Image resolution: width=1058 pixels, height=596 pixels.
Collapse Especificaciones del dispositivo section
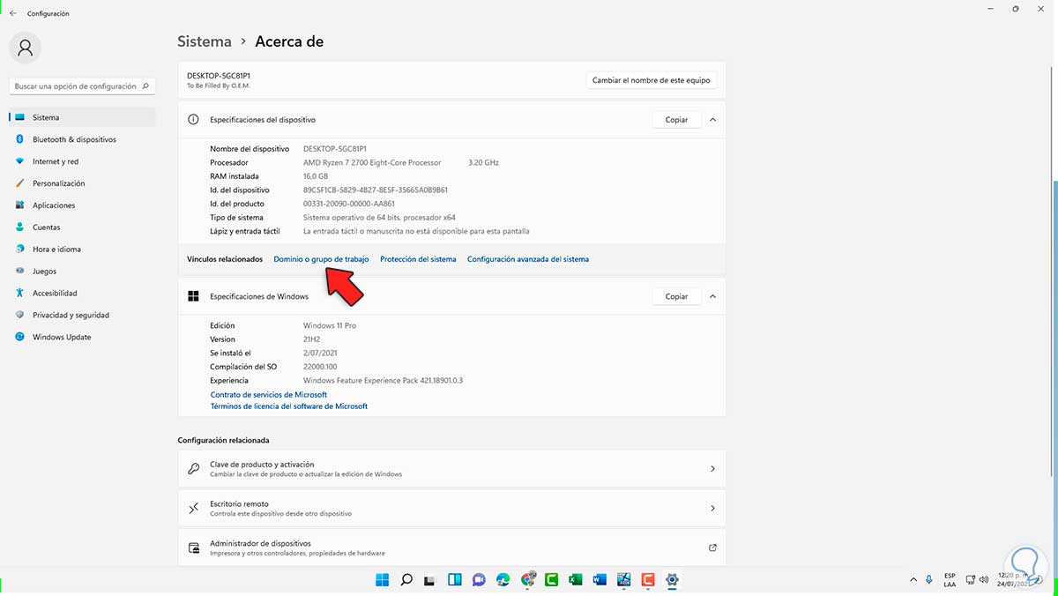[712, 119]
